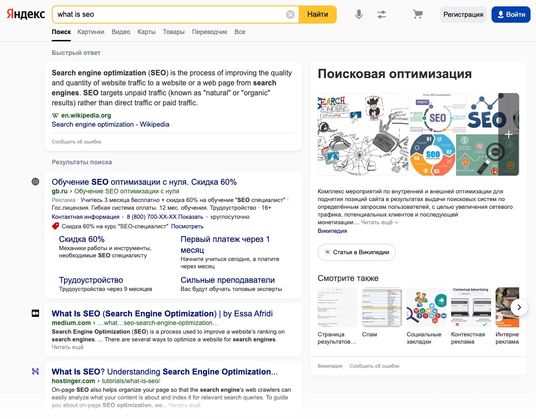536x419 pixels.
Task: Show phone number via 8 (800) 700-XX-XX Показать
Action: [x=165, y=217]
